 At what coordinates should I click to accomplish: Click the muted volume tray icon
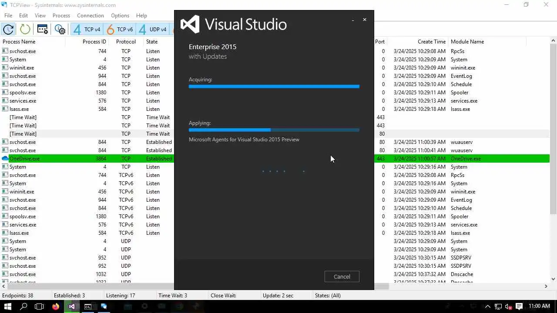[x=508, y=306]
